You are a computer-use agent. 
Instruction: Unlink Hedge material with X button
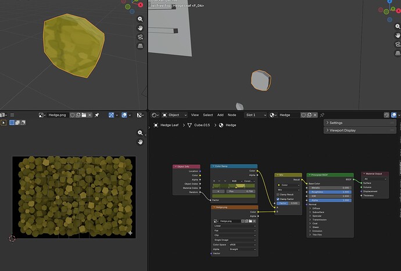pos(315,115)
